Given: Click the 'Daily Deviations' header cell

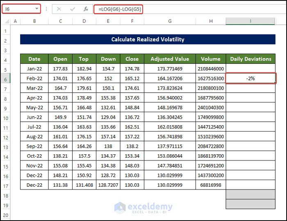Looking at the screenshot, I should pyautogui.click(x=251, y=59).
